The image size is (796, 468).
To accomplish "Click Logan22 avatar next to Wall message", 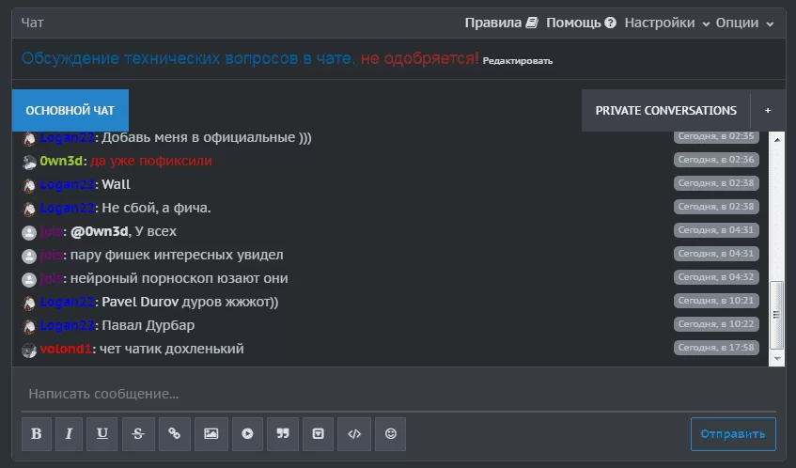I will (x=29, y=185).
